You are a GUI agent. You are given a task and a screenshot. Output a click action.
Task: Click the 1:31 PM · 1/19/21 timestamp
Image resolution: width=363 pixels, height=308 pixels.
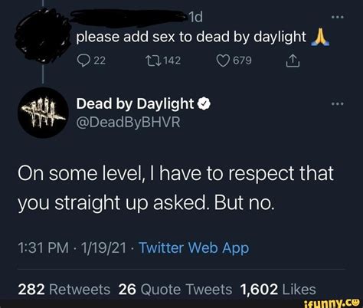[72, 247]
